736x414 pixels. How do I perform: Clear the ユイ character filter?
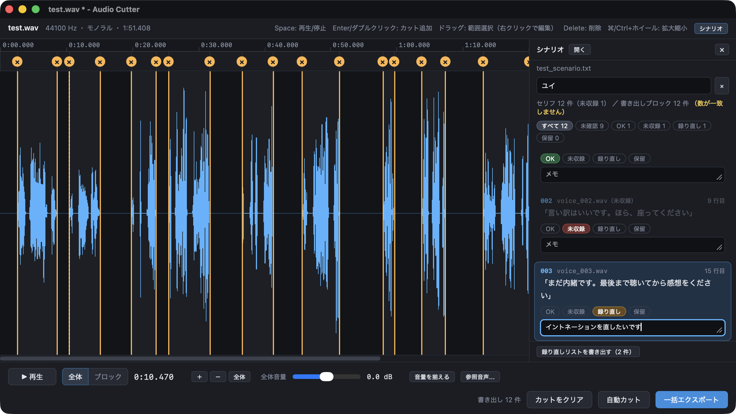[722, 86]
